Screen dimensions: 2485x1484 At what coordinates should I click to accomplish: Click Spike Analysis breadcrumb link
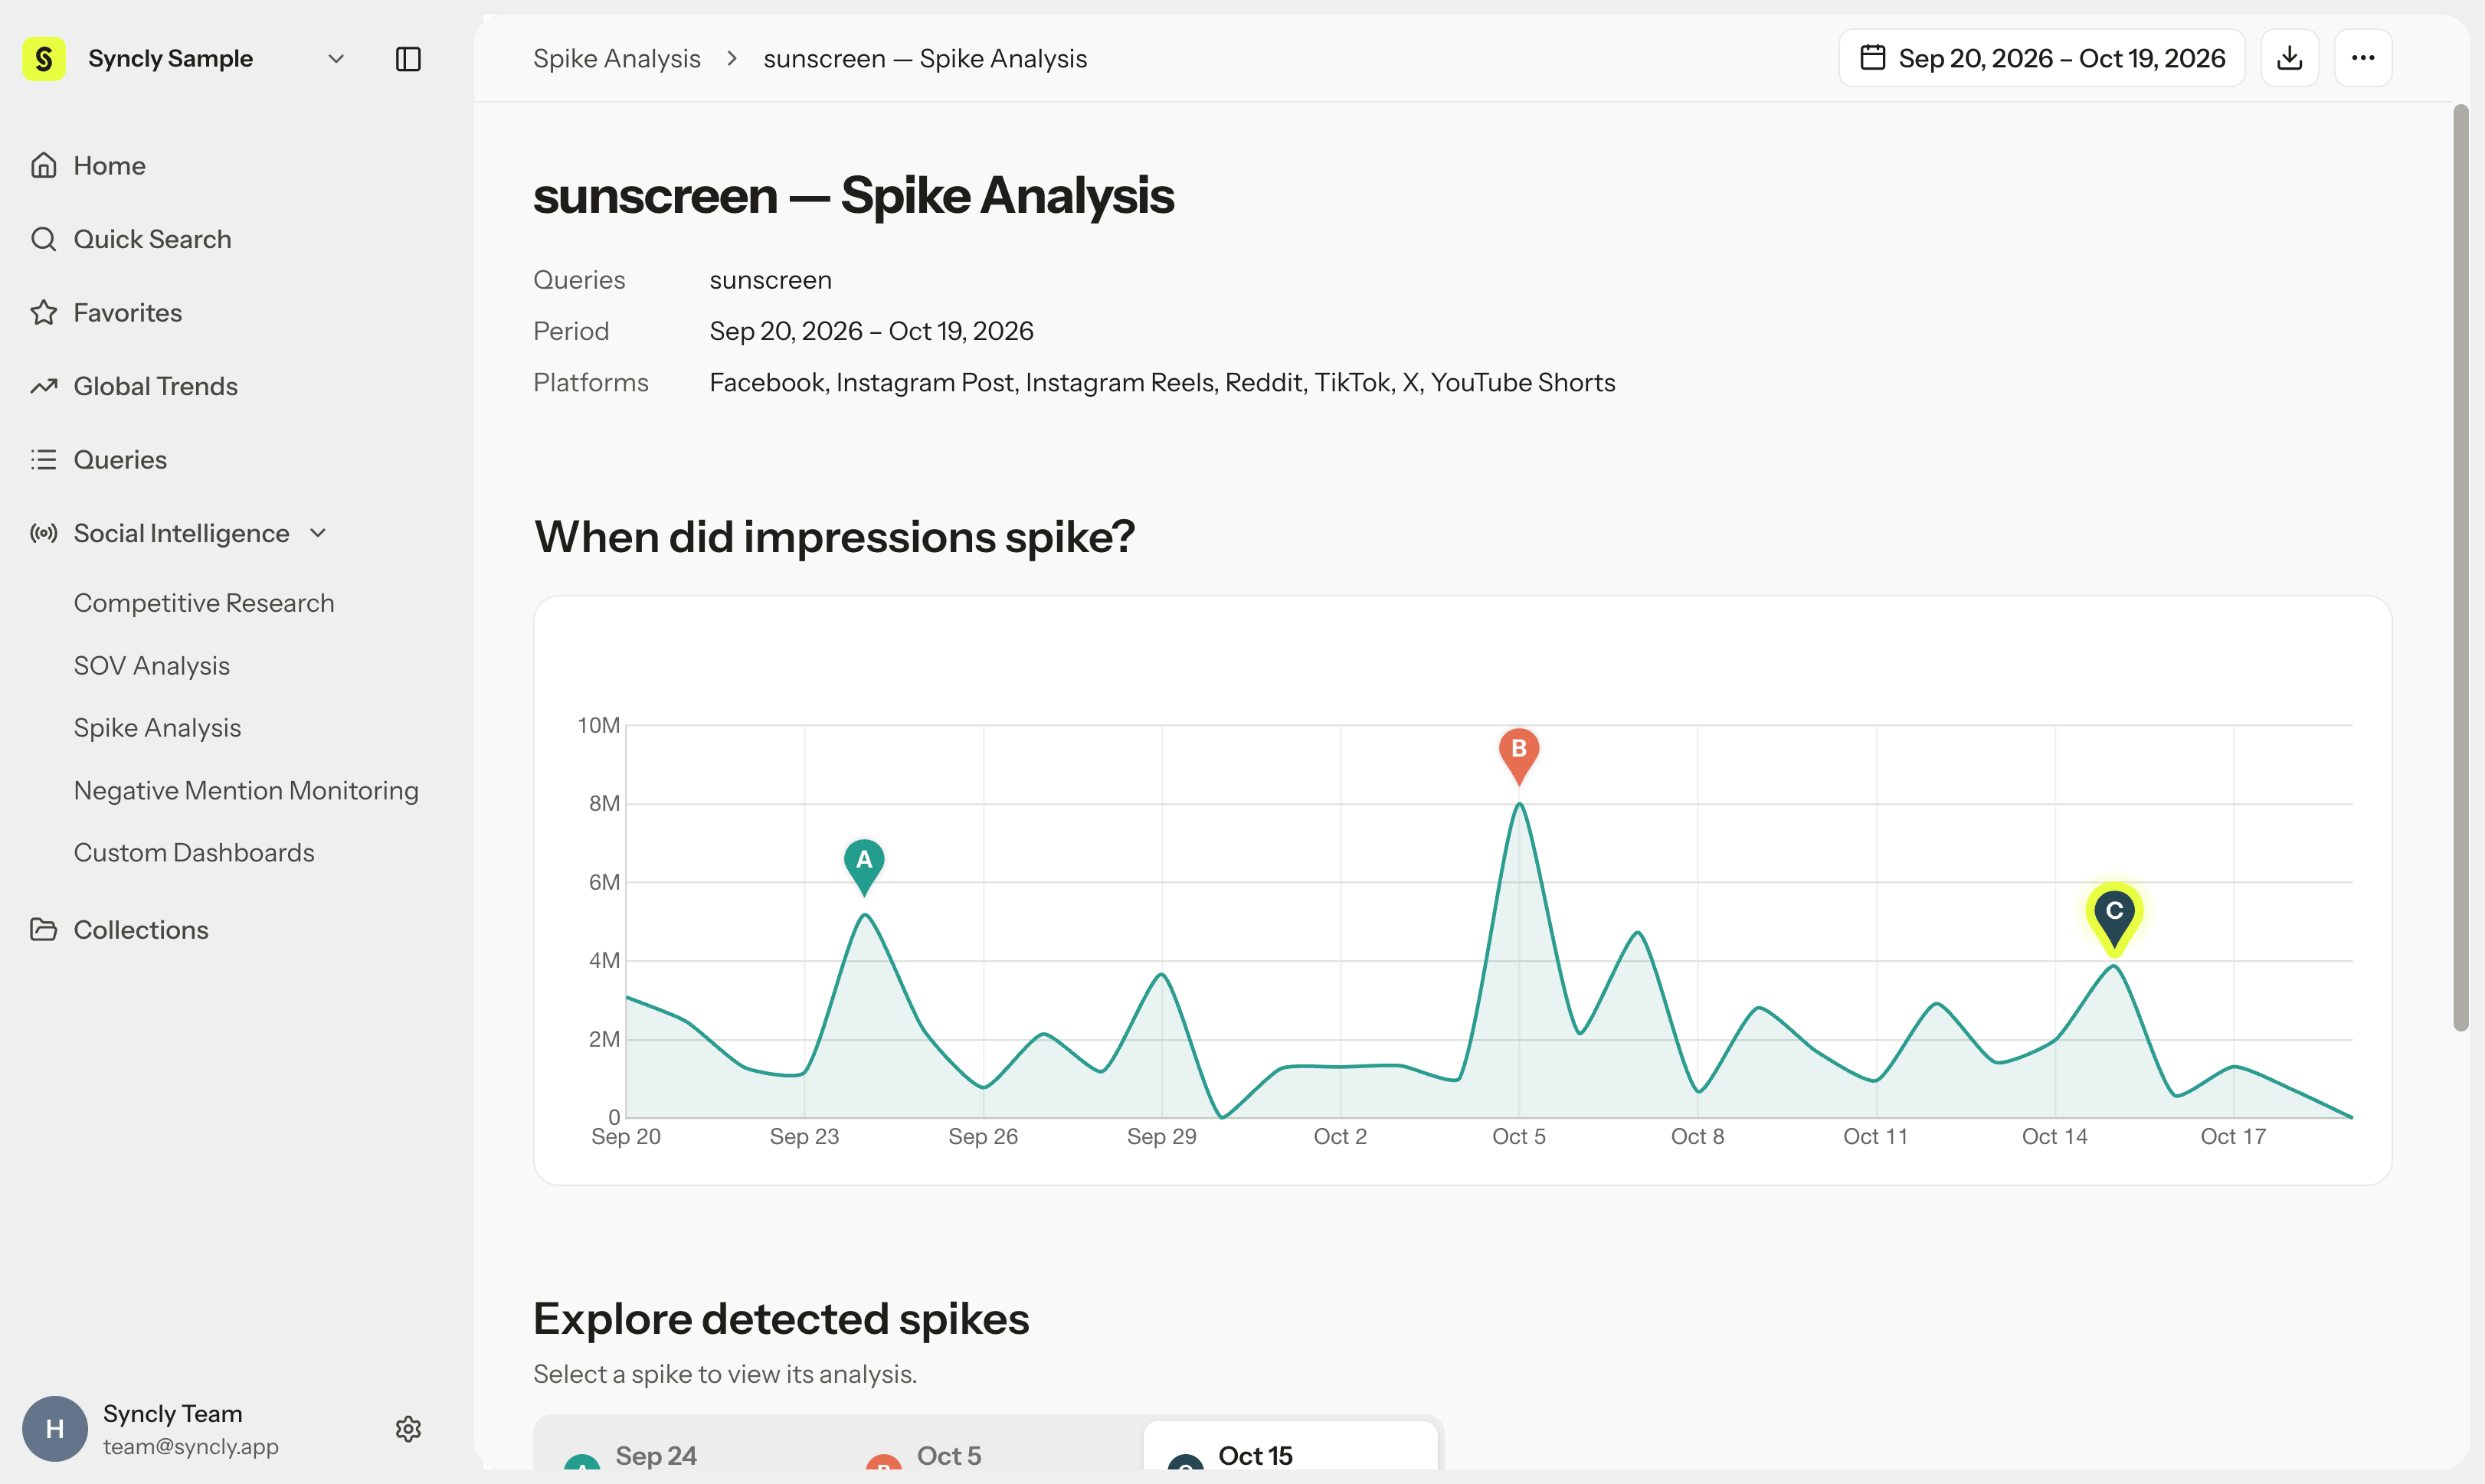point(617,59)
